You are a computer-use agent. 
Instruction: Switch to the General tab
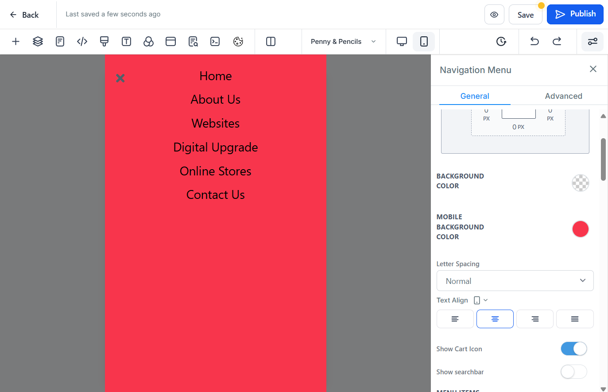475,96
